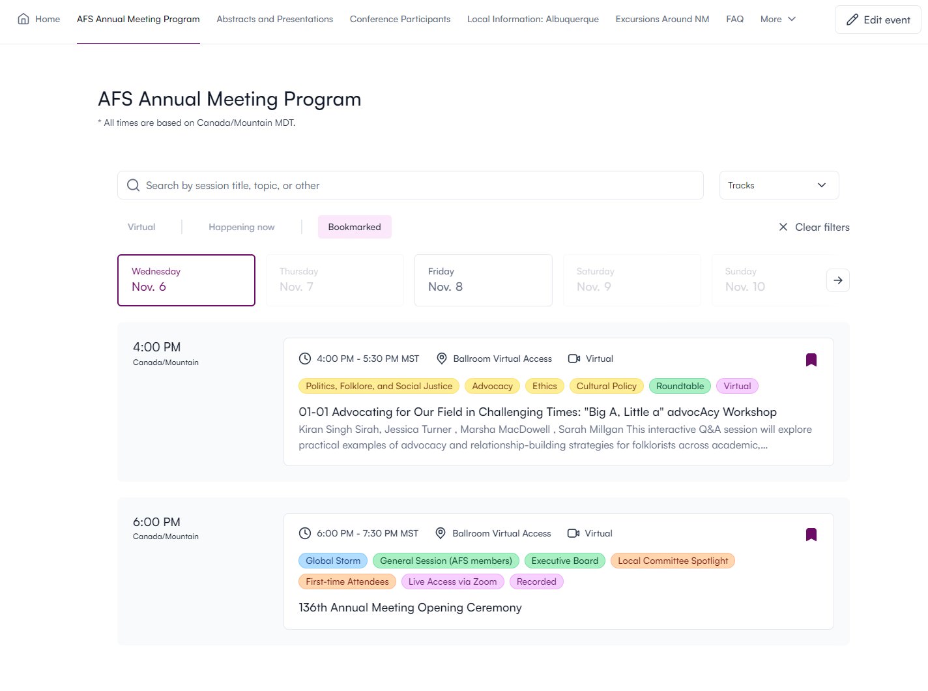The image size is (928, 691).
Task: Disable the Bookmarked filter
Action: [355, 227]
